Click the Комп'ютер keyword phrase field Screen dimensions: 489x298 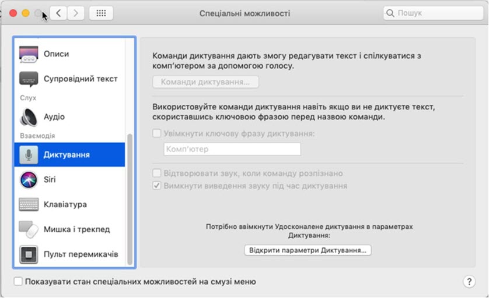click(x=232, y=149)
